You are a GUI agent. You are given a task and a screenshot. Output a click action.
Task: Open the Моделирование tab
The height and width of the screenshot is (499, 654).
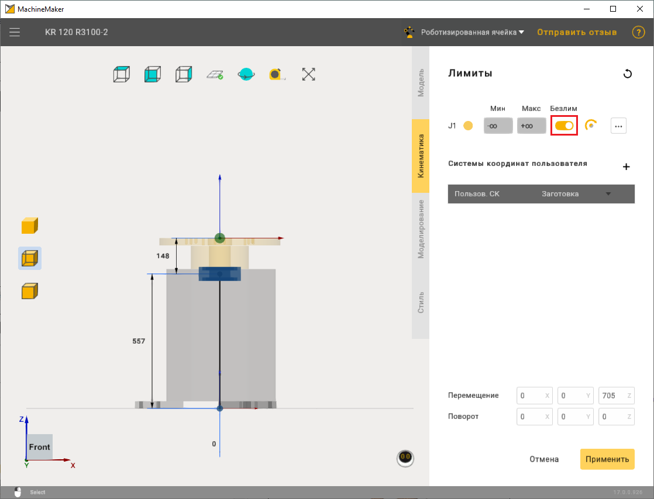coord(421,228)
